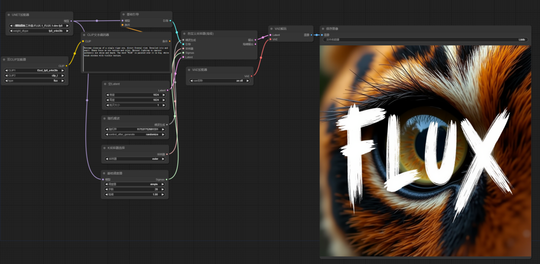Collapse the UNET loader node via its title dot

pos(8,15)
